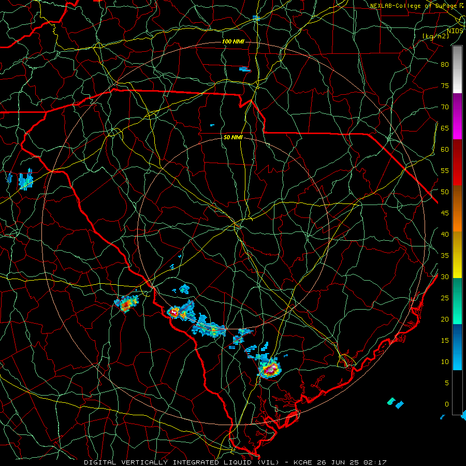Screen dimensions: 466x466
Task: Click the 80 value on the VIL scale
Action: 445,65
